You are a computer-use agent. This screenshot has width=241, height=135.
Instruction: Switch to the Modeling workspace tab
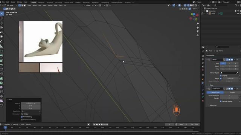[41, 2]
